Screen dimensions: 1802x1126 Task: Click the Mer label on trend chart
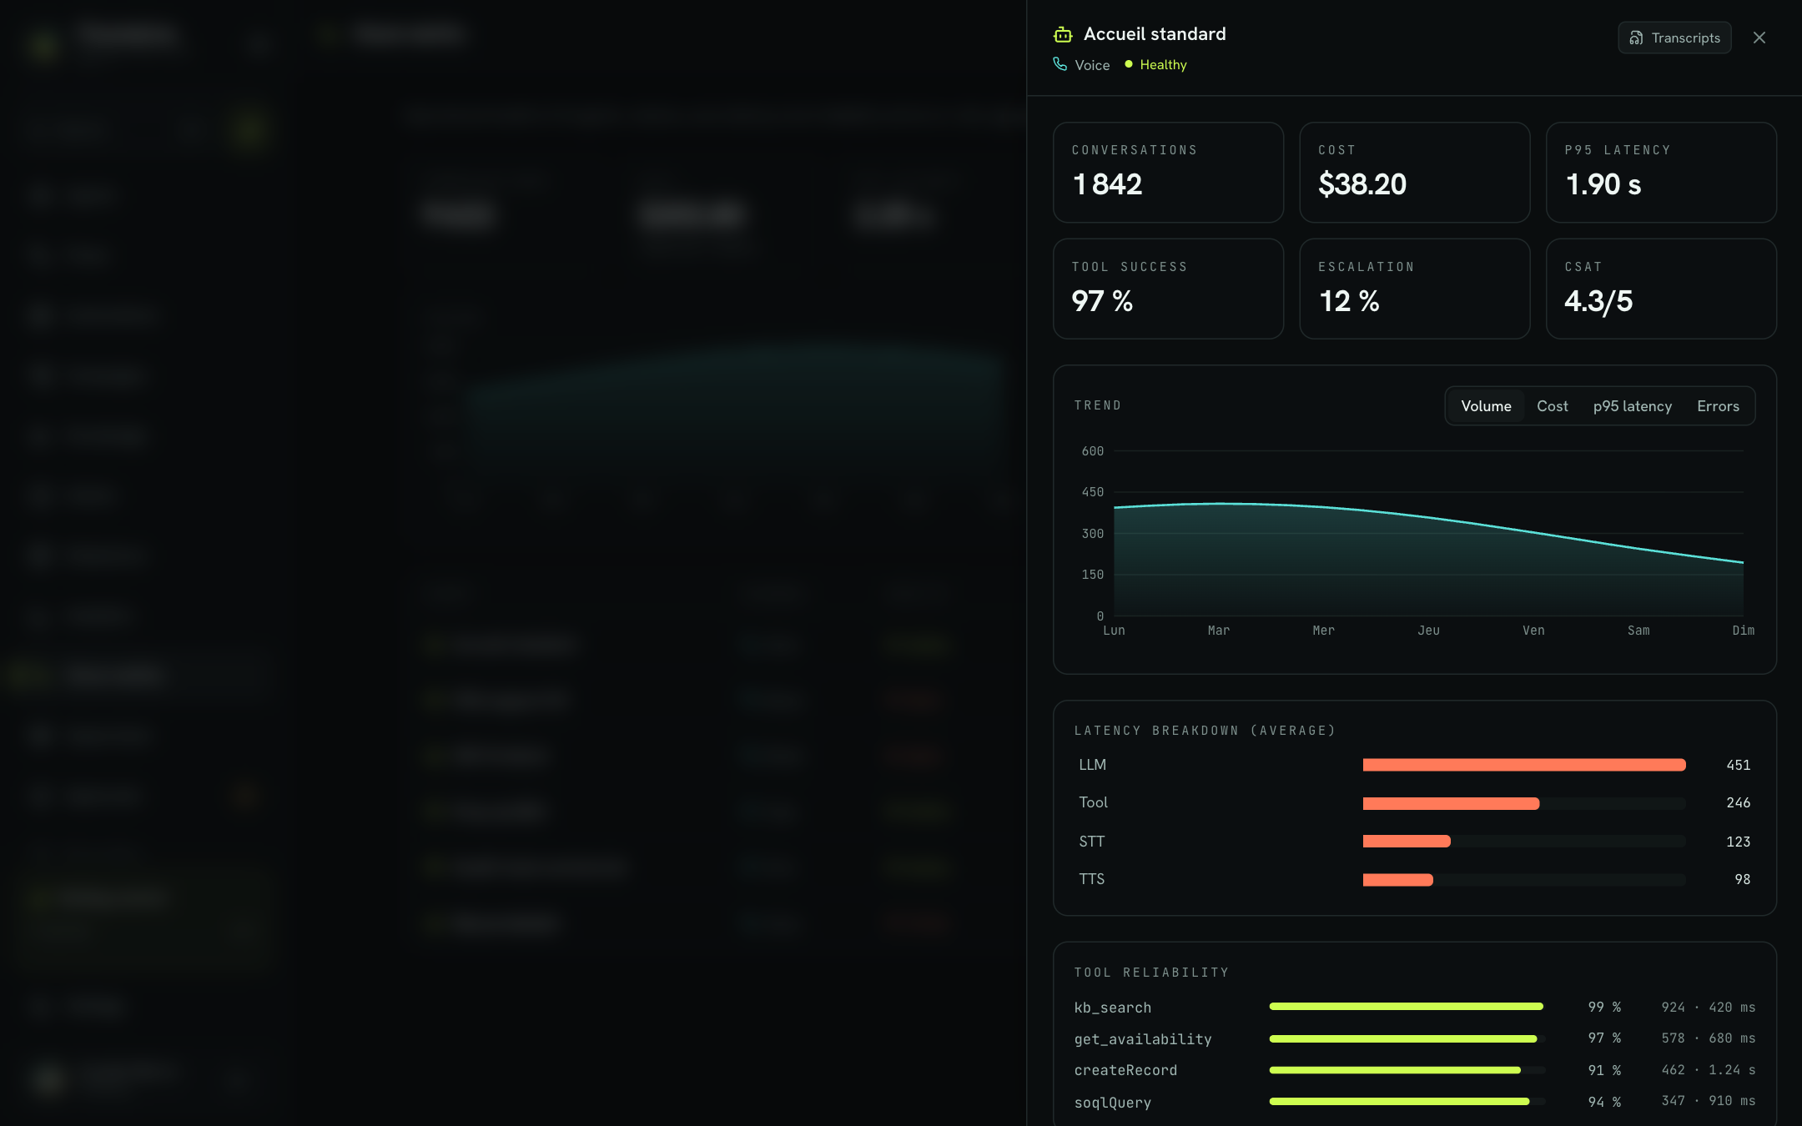[1324, 631]
